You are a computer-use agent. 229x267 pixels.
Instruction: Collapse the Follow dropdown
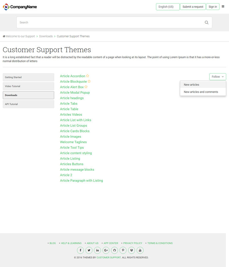(x=218, y=77)
